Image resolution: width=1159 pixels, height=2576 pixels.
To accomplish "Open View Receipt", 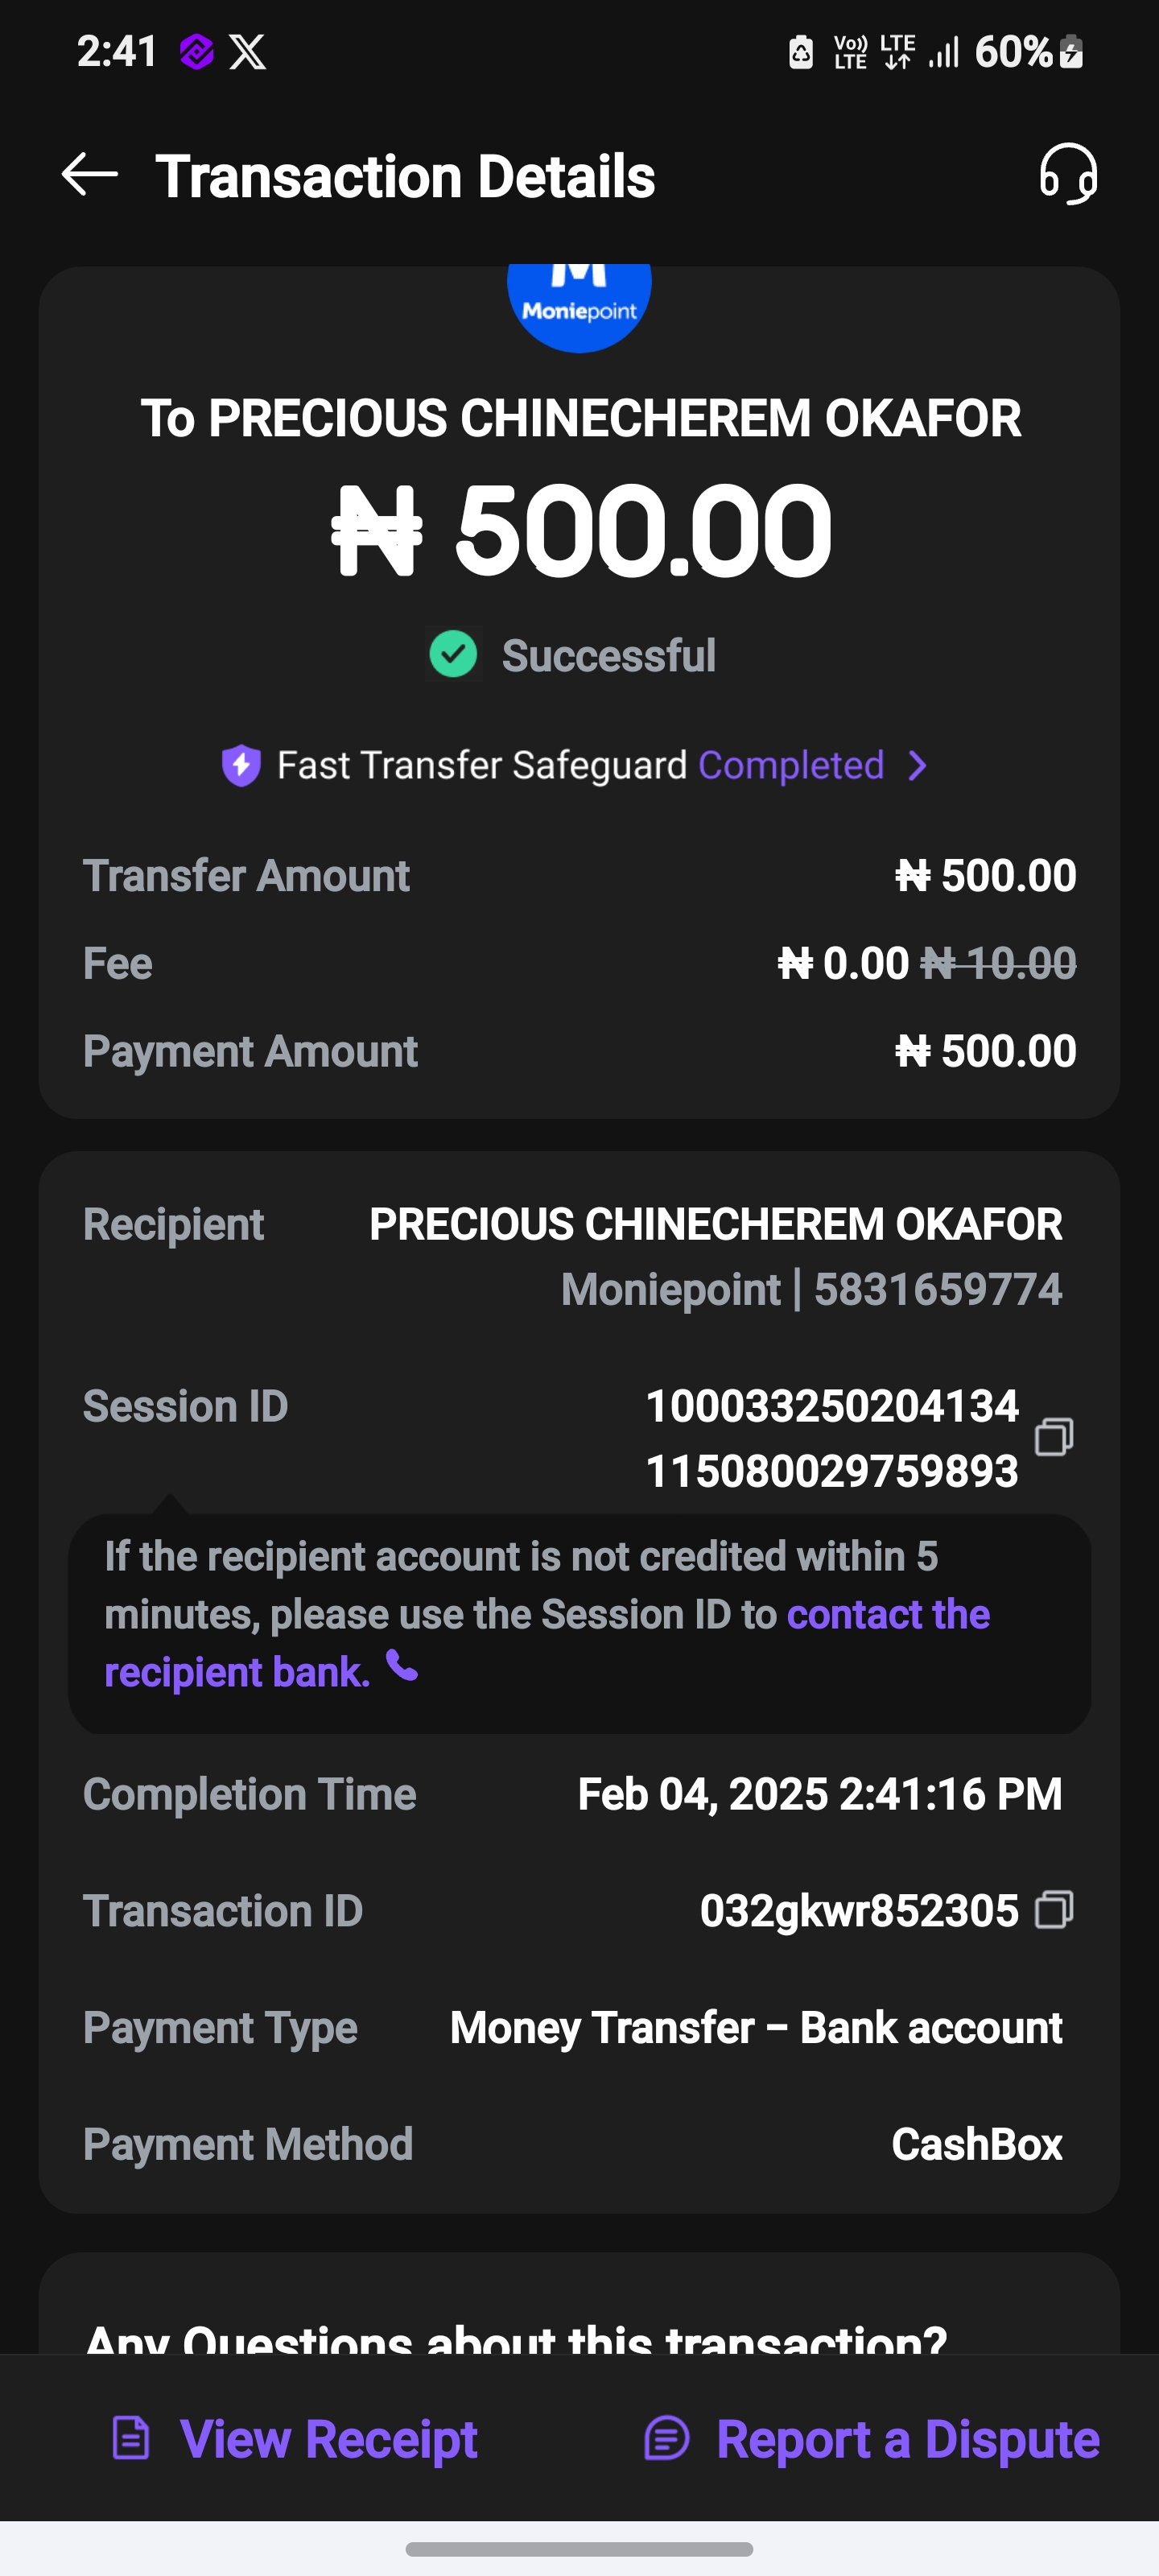I will [x=328, y=2438].
